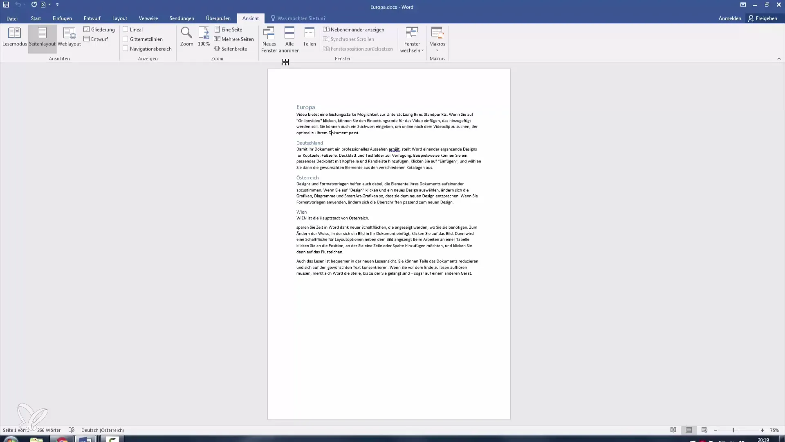Enable the Lineal checkbox
Viewport: 785px width, 442px height.
click(x=126, y=29)
